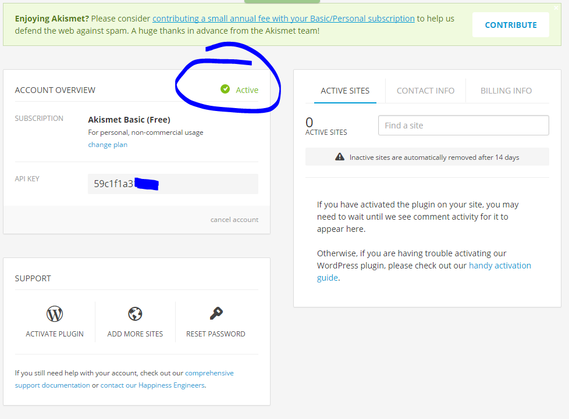569x419 pixels.
Task: Click the globe icon for adding sites
Action: (x=135, y=314)
